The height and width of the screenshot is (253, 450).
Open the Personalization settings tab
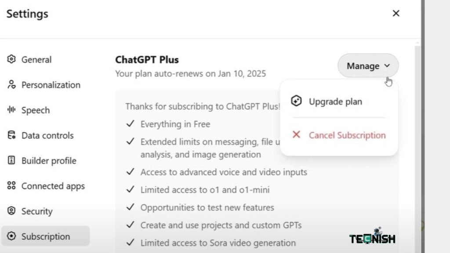point(51,85)
